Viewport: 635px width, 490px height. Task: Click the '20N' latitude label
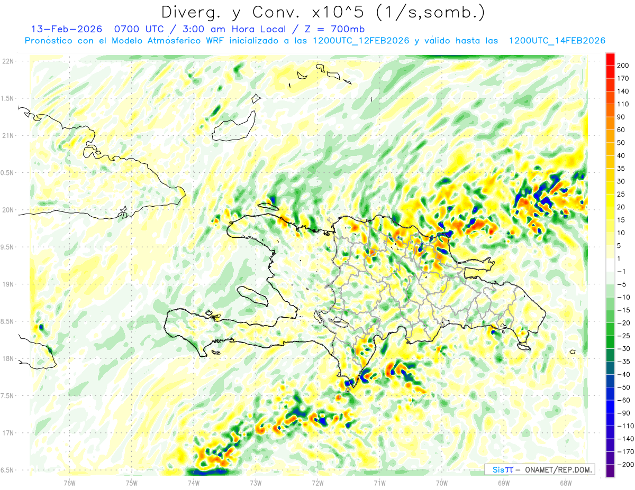[8, 210]
